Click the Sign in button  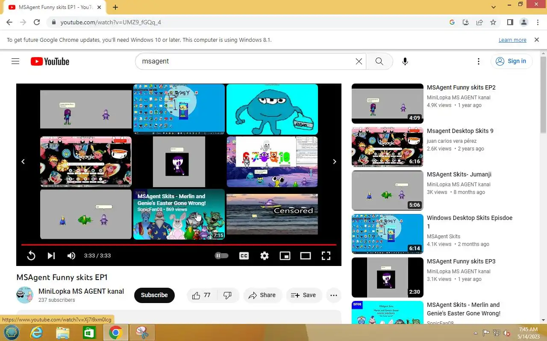click(x=511, y=61)
